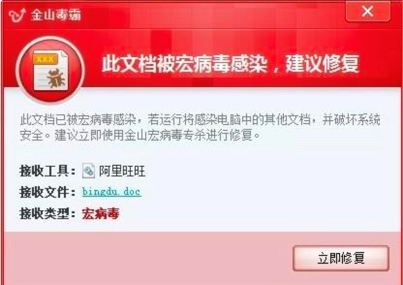Click the 阿里旺旺 app icon
This screenshot has width=403, height=285.
(89, 171)
